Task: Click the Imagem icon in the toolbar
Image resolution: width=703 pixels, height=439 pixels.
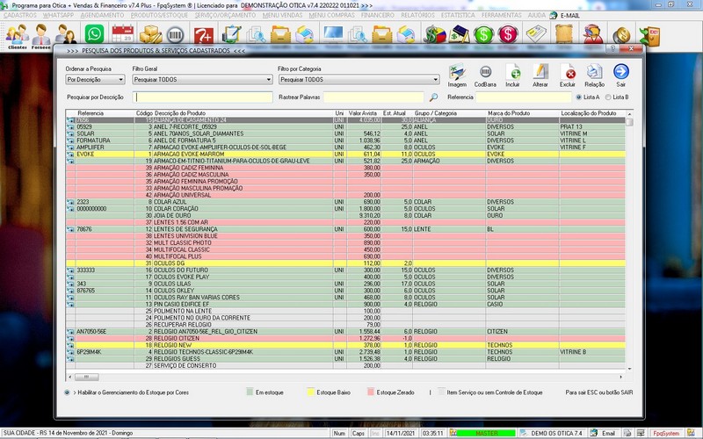Action: coord(457,72)
